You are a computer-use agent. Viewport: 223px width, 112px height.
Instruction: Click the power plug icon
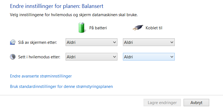(x=138, y=28)
